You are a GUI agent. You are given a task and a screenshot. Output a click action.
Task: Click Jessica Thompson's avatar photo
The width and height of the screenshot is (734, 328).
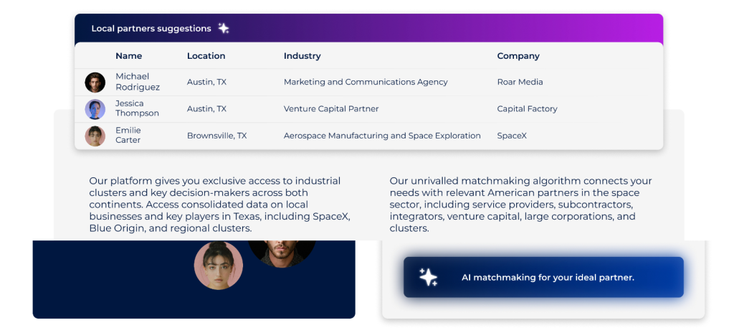pos(95,109)
